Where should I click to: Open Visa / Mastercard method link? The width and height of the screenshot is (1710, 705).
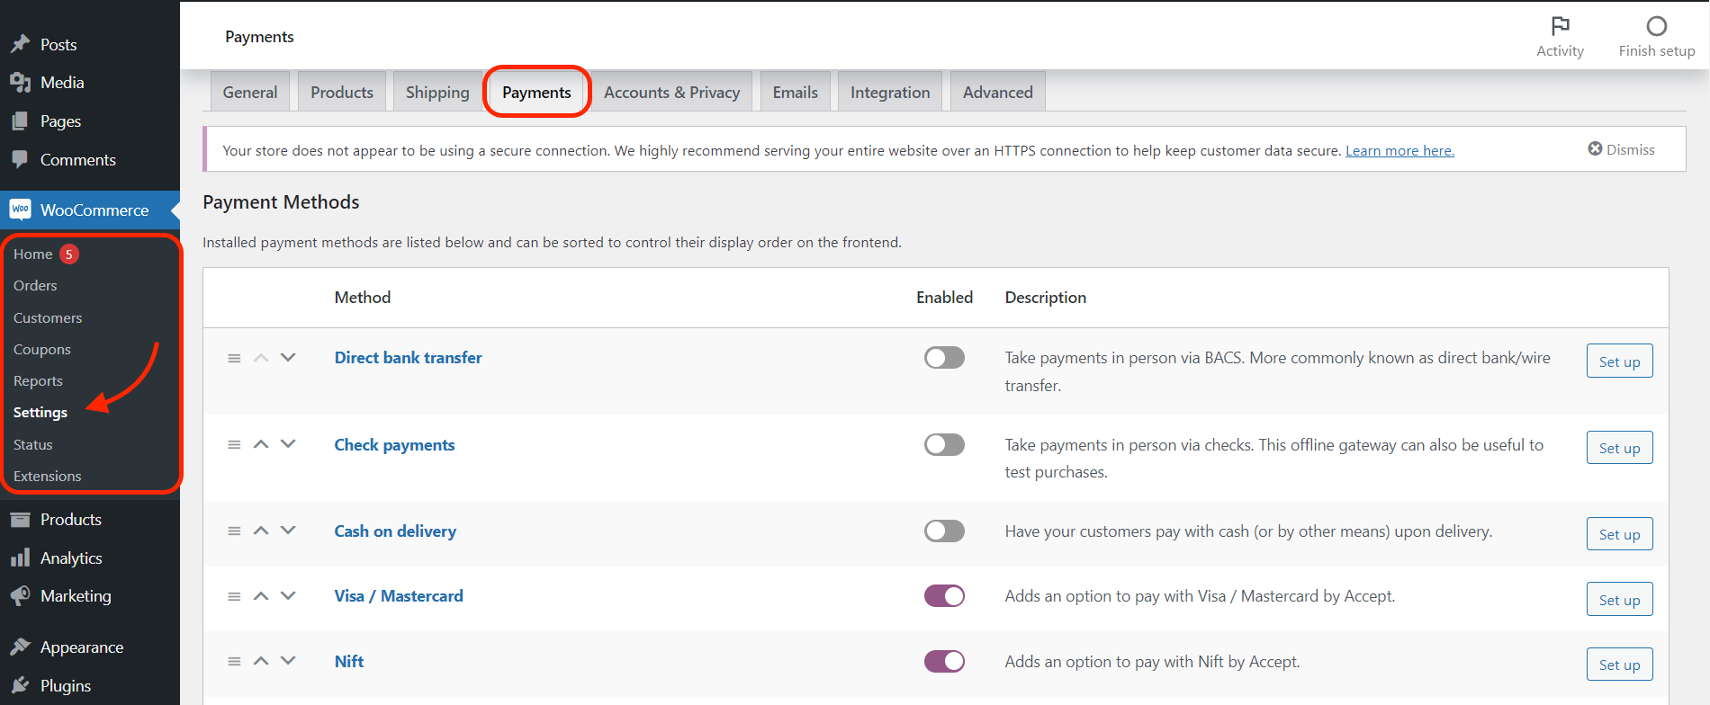399,596
